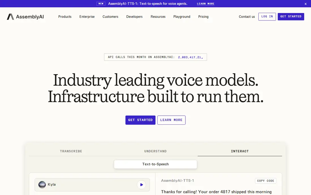
Task: Click the LEARN MORE banner link
Action: click(x=206, y=4)
